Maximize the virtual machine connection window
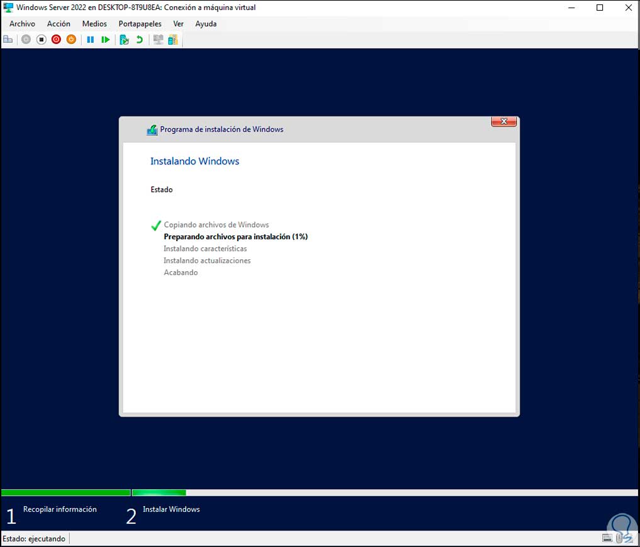640x547 pixels. [x=600, y=8]
